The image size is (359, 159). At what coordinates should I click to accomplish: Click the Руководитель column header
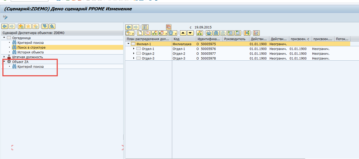[x=235, y=39]
